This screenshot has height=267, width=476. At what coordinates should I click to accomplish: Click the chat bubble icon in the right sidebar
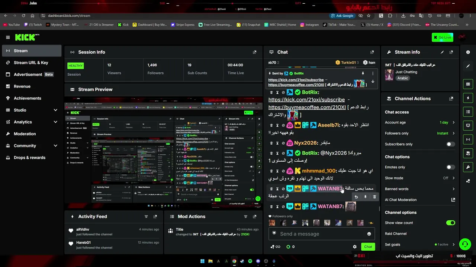click(468, 125)
